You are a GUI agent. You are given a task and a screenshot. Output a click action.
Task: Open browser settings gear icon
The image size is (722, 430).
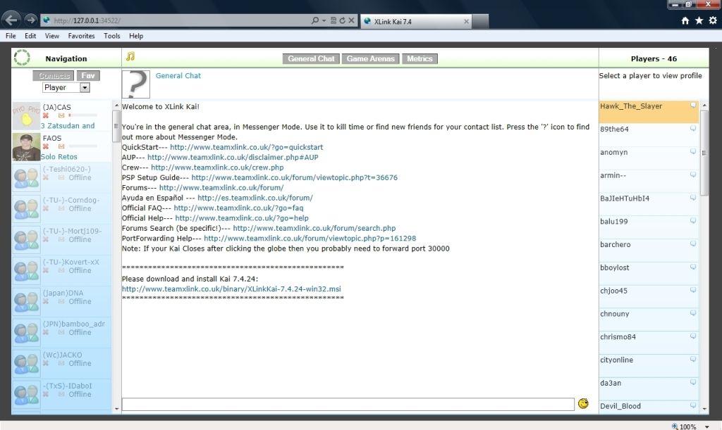coord(712,21)
